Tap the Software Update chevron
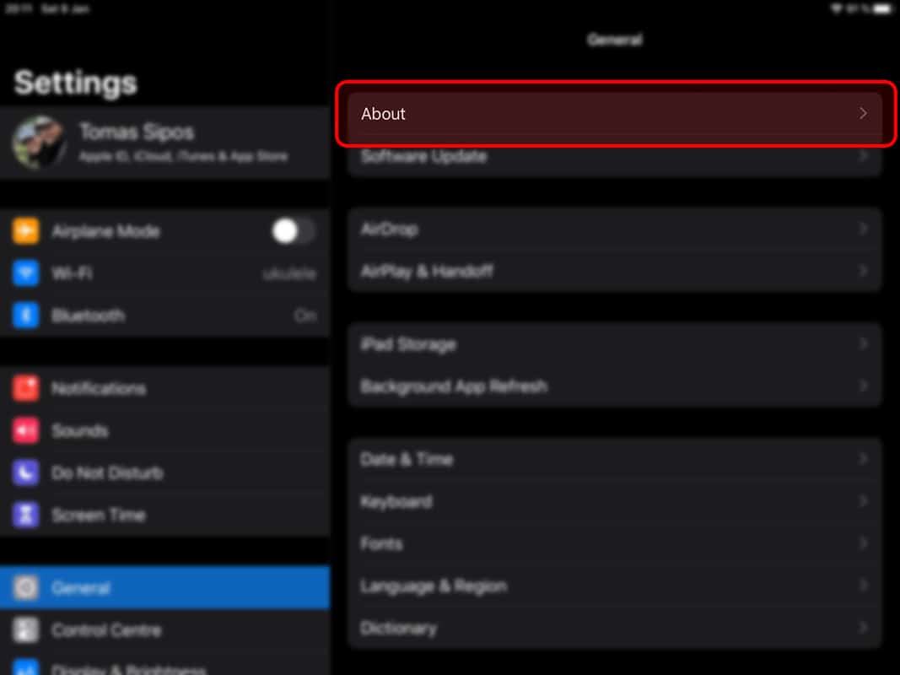900x675 pixels. click(863, 156)
